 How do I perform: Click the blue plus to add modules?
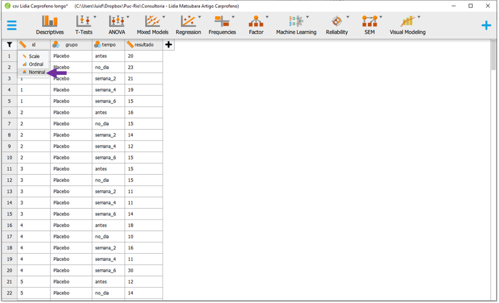click(486, 26)
